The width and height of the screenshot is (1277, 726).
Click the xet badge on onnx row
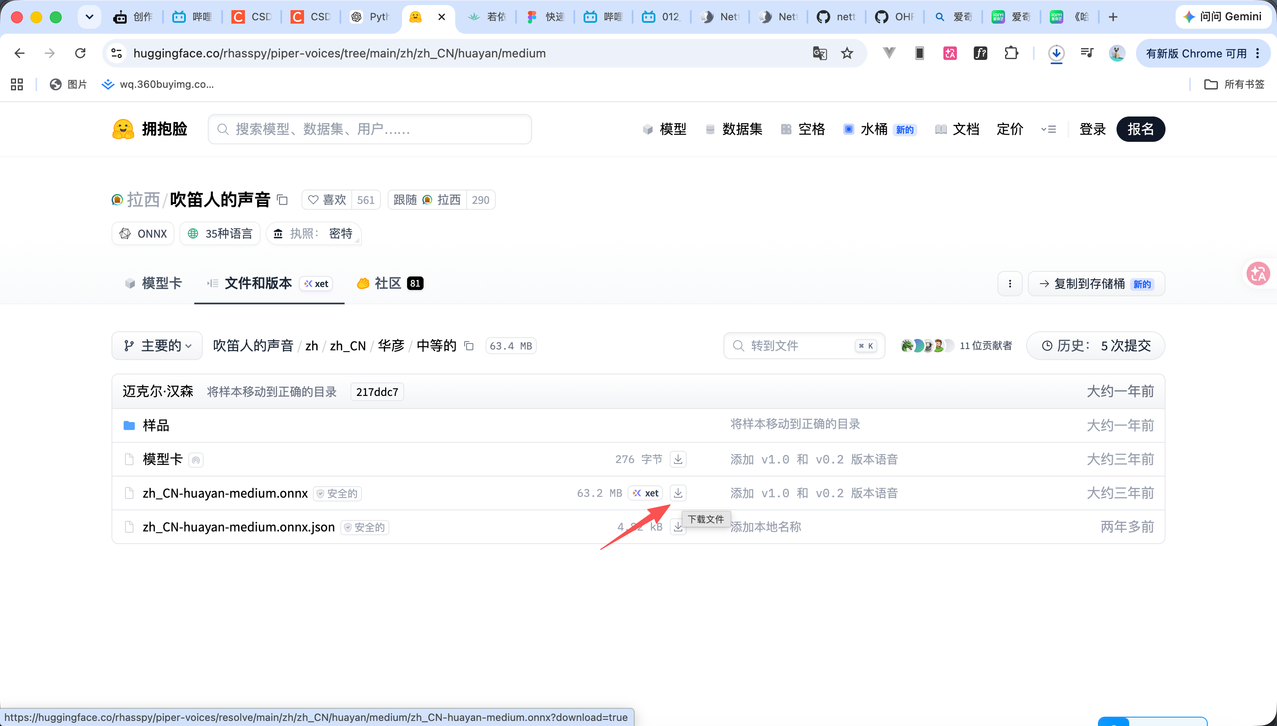click(646, 493)
